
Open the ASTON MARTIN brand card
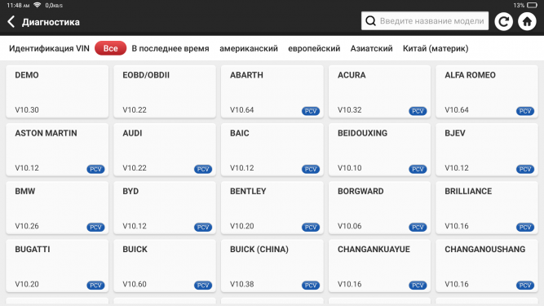[x=57, y=149]
